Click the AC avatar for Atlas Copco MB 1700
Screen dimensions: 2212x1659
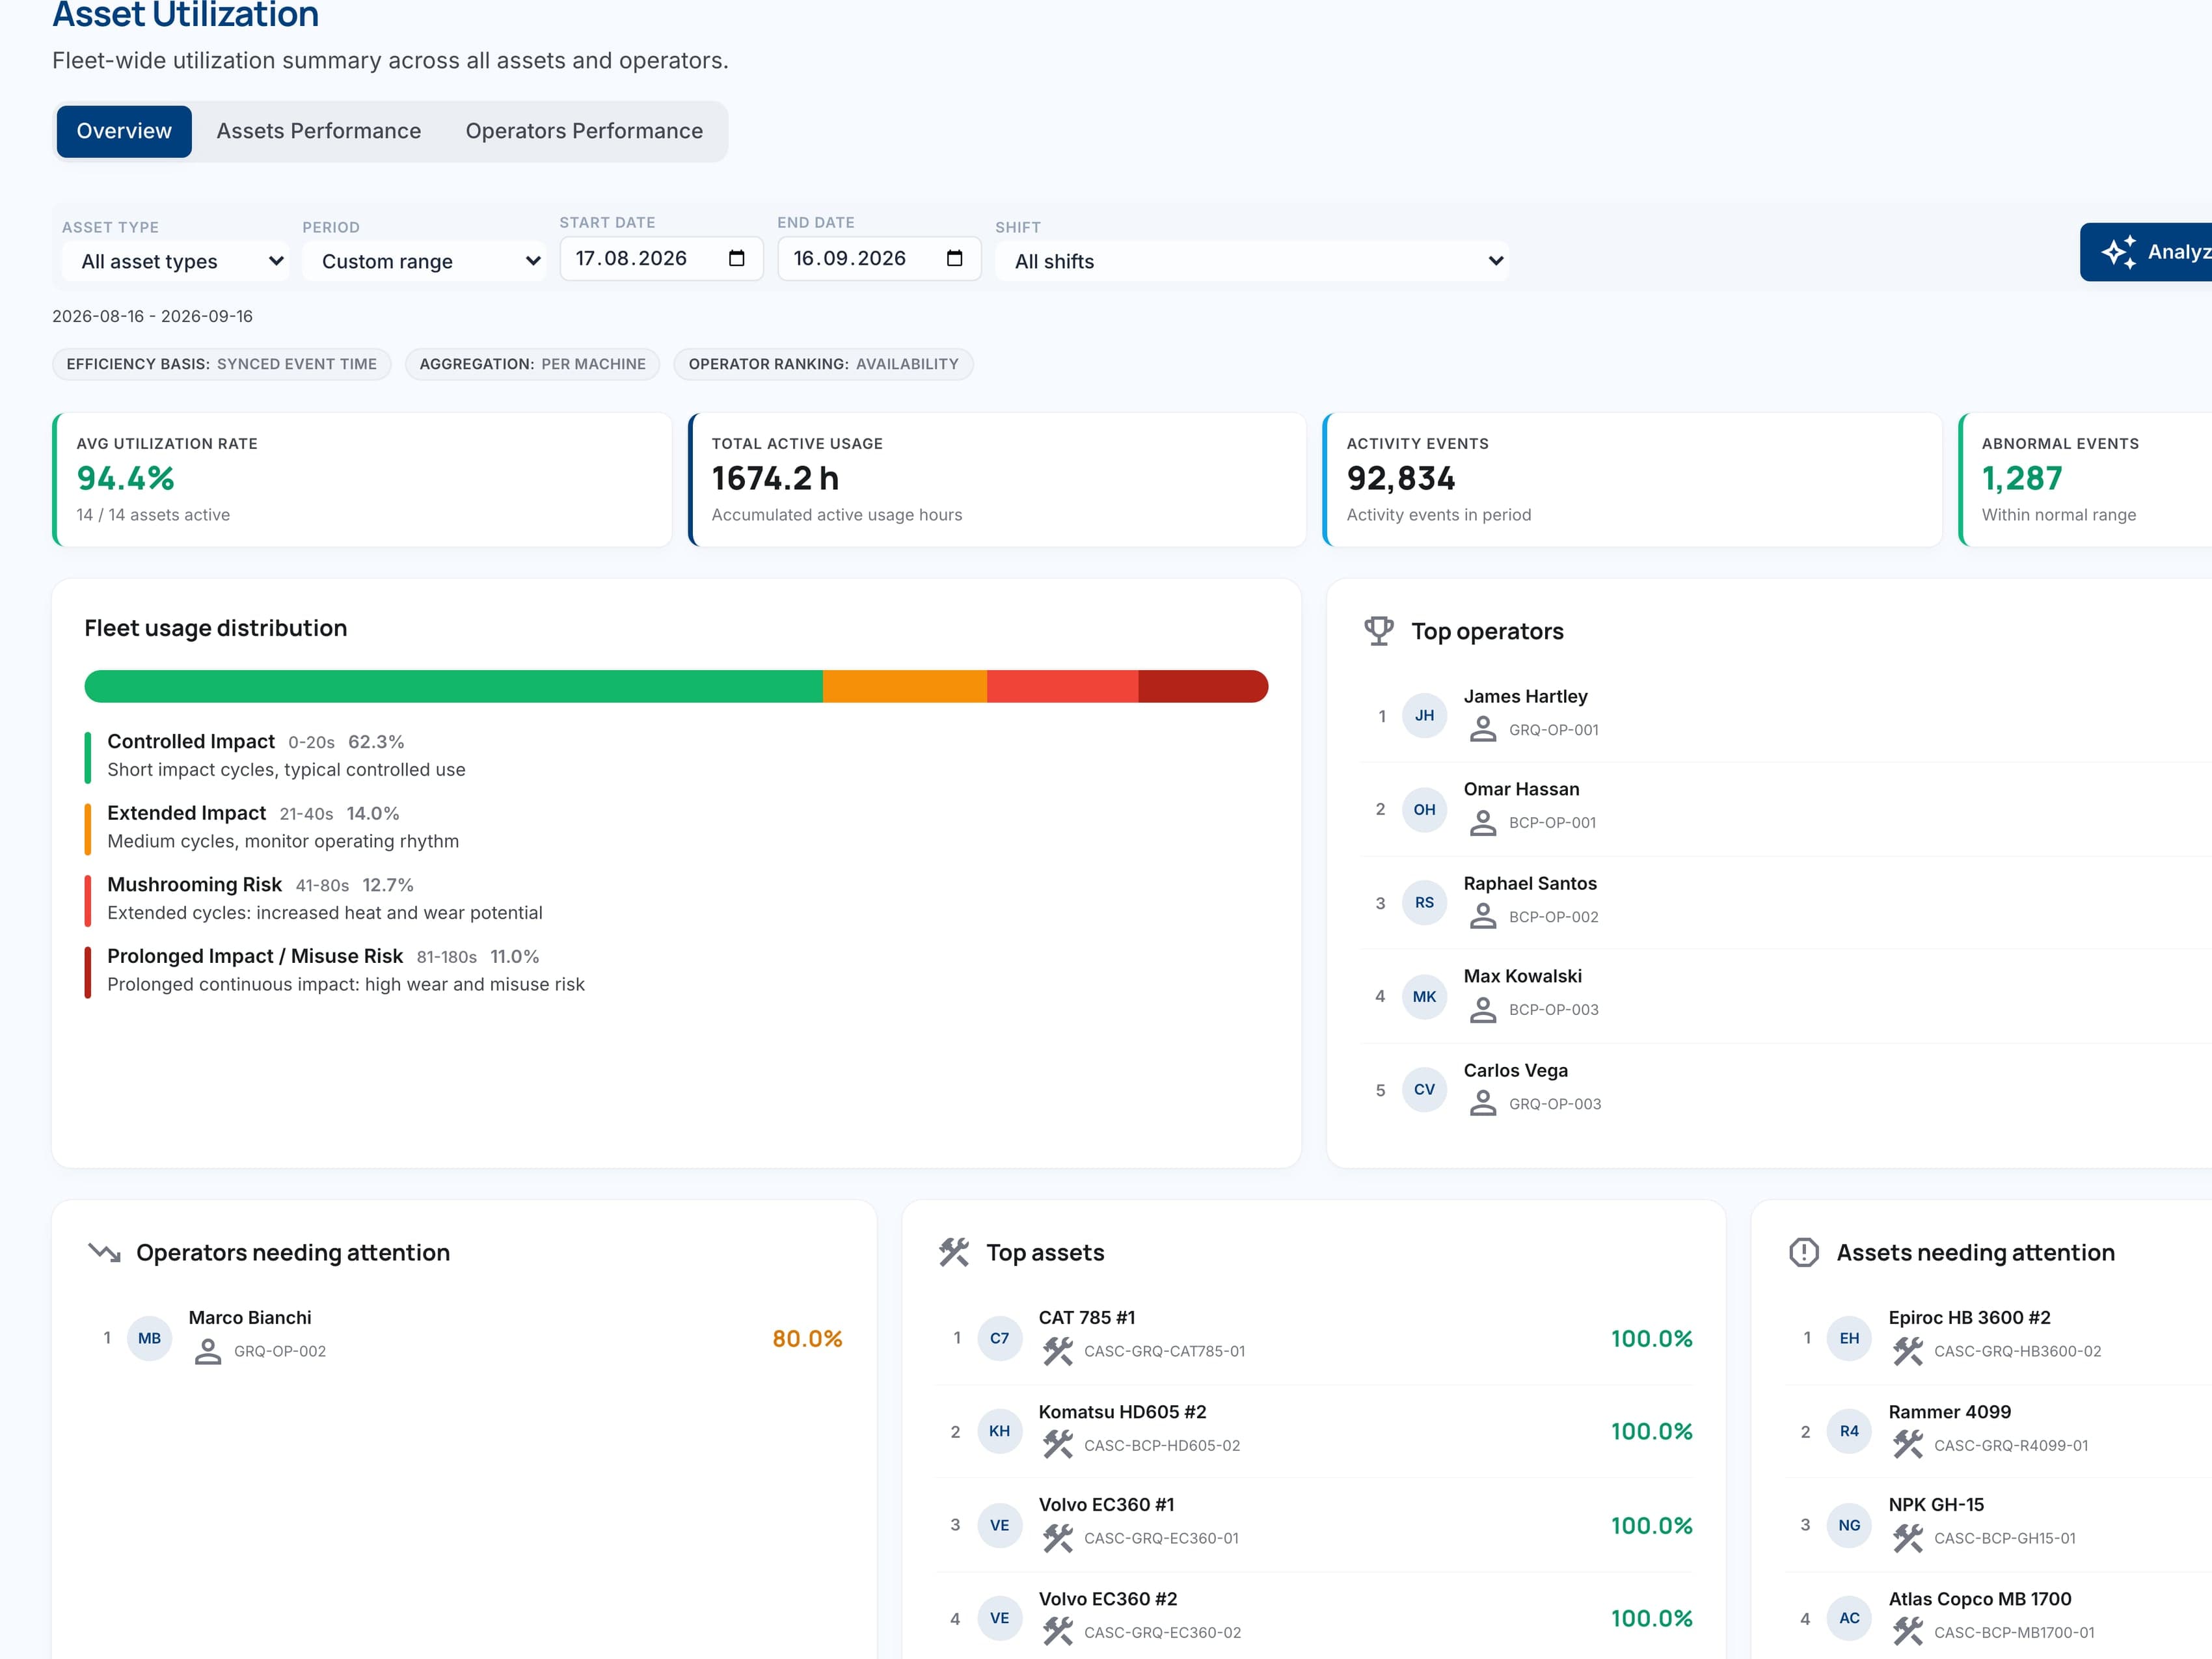click(x=1849, y=1618)
